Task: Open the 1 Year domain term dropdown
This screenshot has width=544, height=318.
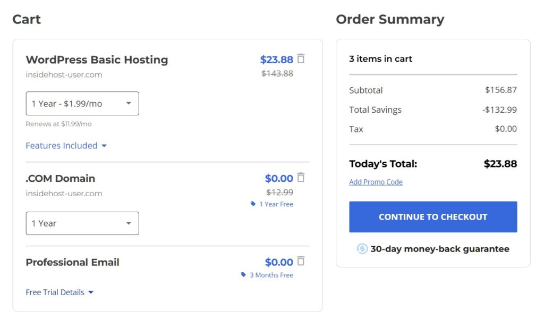Action: (x=82, y=223)
